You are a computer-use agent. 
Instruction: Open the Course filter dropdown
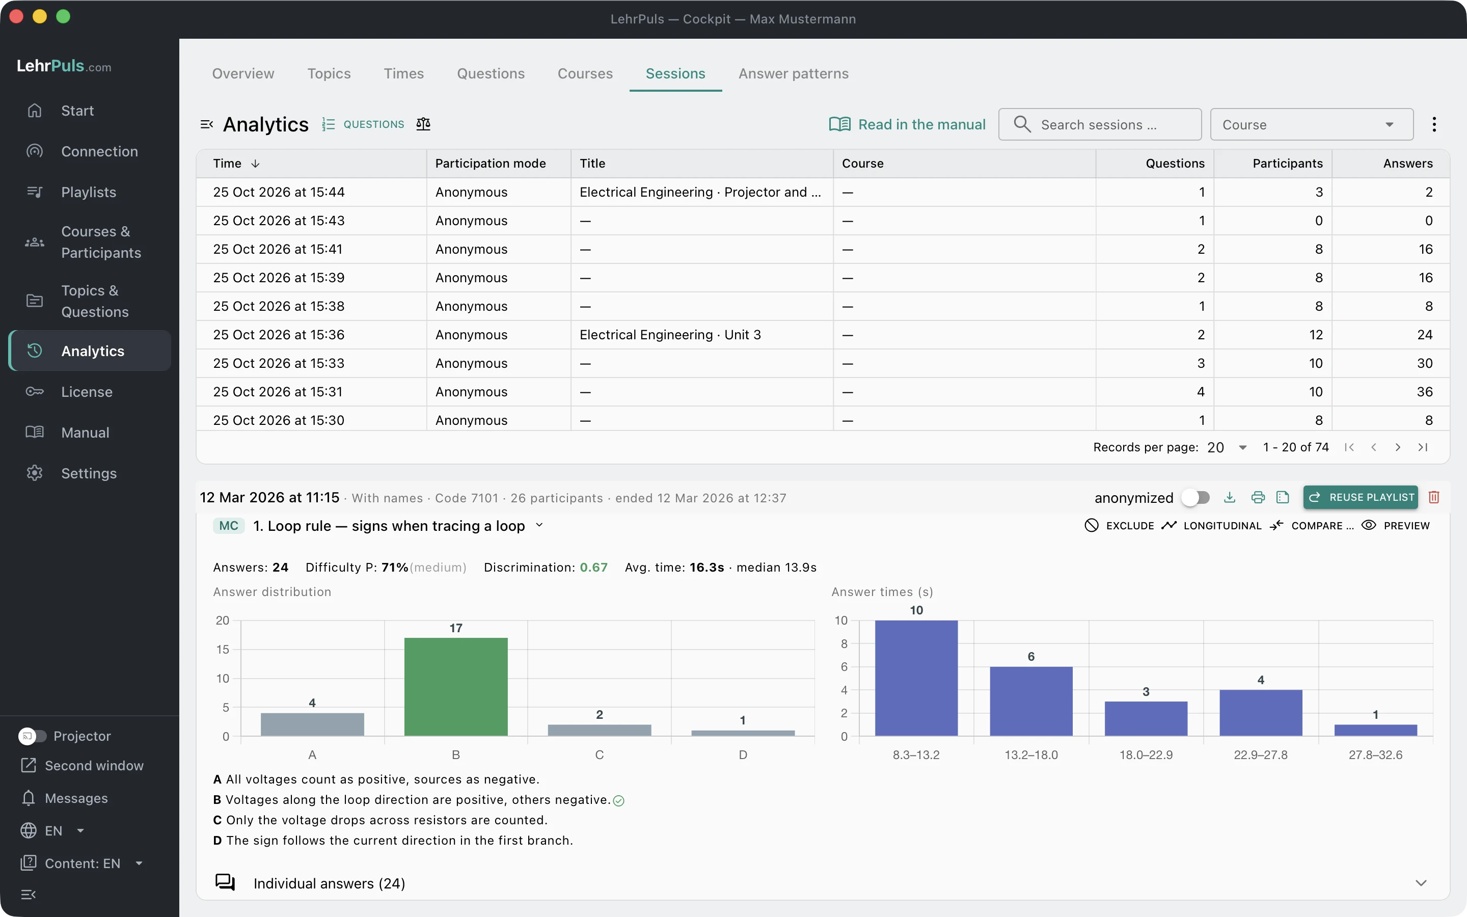(x=1312, y=125)
